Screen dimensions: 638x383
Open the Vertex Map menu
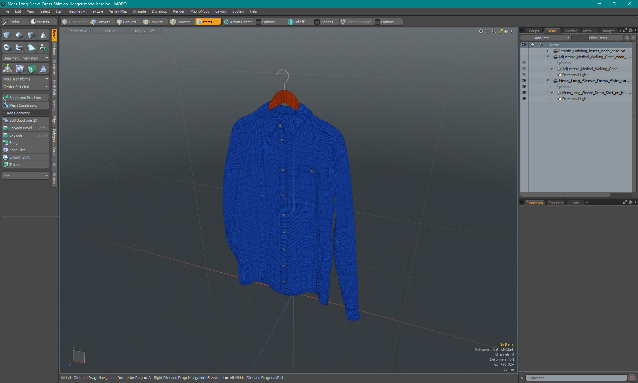[x=118, y=11]
